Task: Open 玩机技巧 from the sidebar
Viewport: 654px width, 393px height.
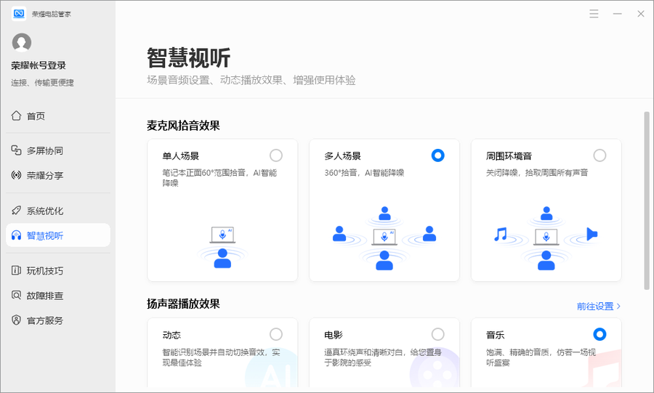Action: [58, 271]
